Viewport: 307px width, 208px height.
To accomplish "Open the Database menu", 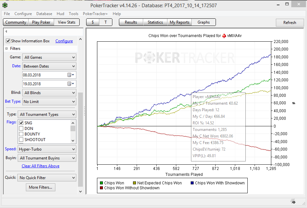I will pos(44,14).
